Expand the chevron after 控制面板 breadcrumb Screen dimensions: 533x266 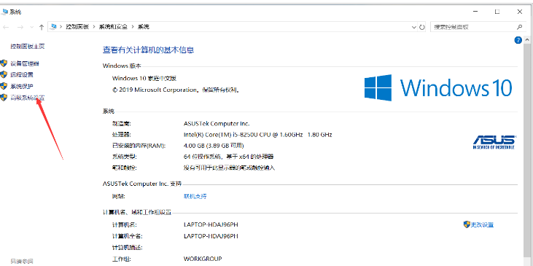(x=94, y=27)
